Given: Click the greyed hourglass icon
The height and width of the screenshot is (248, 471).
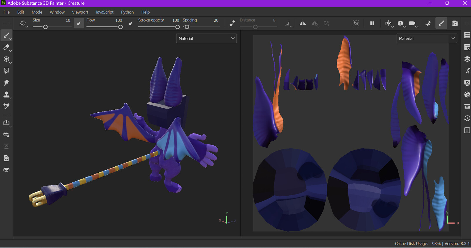Looking at the screenshot, I should (6, 147).
